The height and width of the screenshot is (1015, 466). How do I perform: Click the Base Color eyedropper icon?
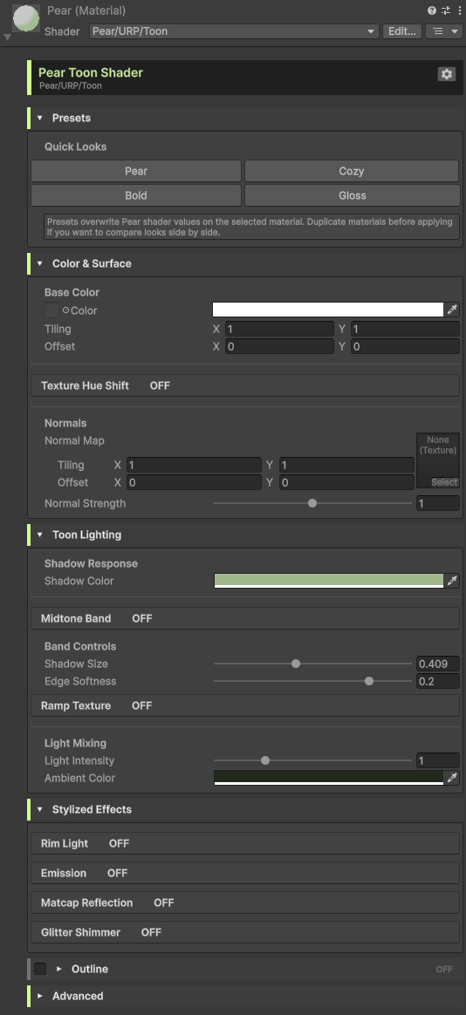(452, 310)
